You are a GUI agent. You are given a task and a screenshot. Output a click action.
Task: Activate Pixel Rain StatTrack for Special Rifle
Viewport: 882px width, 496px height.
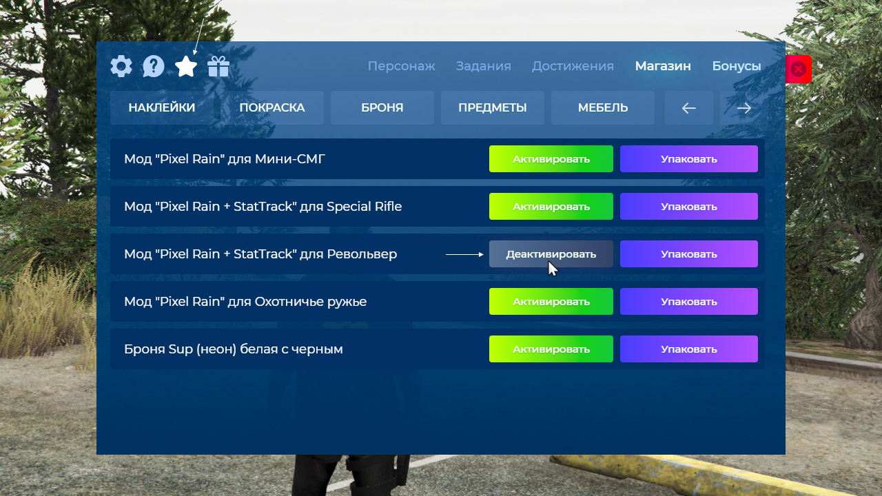[551, 207]
